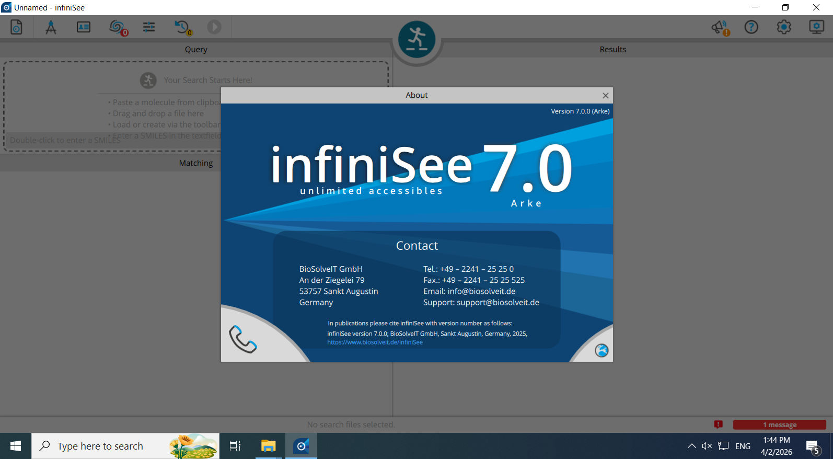
Task: Click the ENG language indicator
Action: tap(743, 446)
